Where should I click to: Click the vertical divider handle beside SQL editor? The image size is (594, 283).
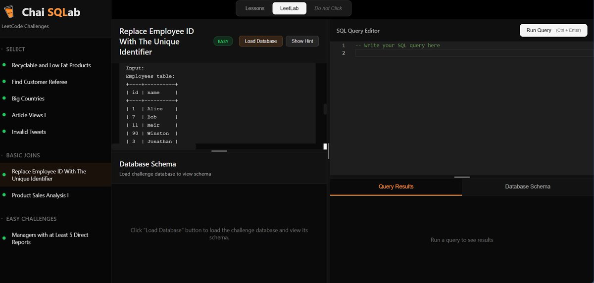coord(329,151)
